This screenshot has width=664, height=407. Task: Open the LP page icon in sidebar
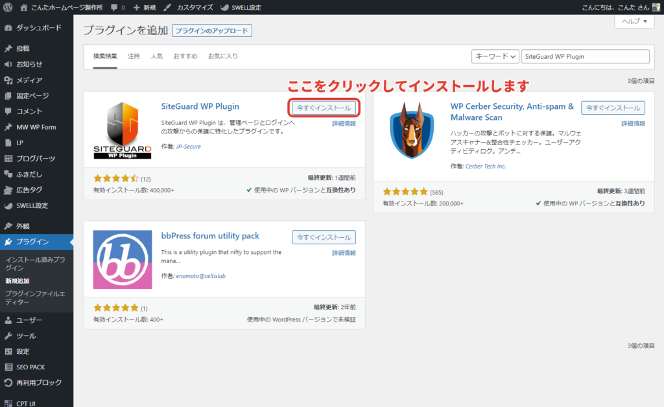(8, 143)
